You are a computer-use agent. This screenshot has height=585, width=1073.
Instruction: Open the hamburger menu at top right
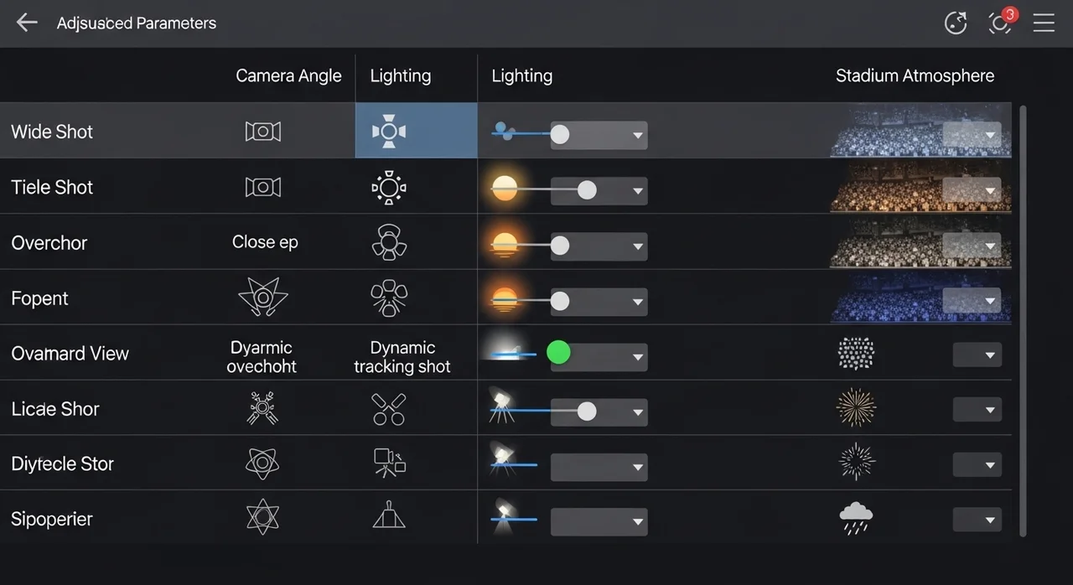click(x=1044, y=23)
